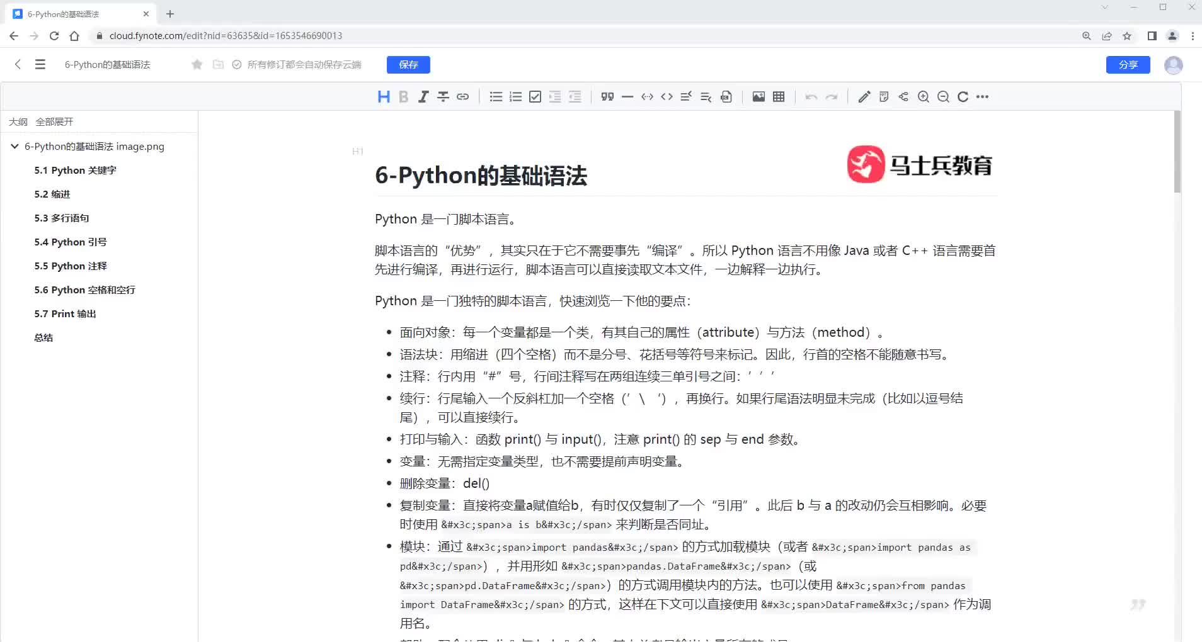Insert a horizontal divider line
1202x642 pixels.
(x=627, y=97)
